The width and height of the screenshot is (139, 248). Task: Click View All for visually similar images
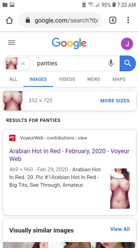tap(120, 229)
